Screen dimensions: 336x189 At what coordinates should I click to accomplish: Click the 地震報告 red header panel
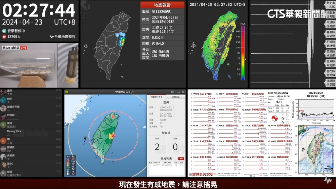162,5
